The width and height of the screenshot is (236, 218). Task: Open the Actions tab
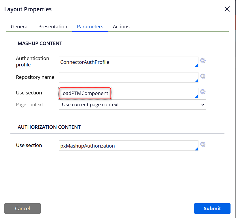[x=121, y=27]
